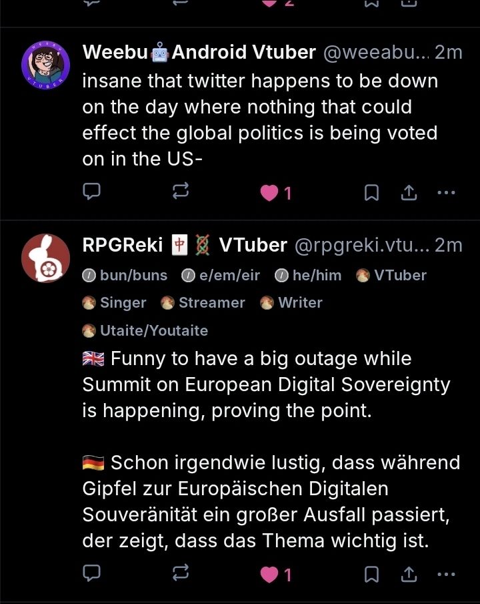Screen dimensions: 480x604
Task: Bookmark Weebu's post about twitter downtime
Action: [x=371, y=192]
